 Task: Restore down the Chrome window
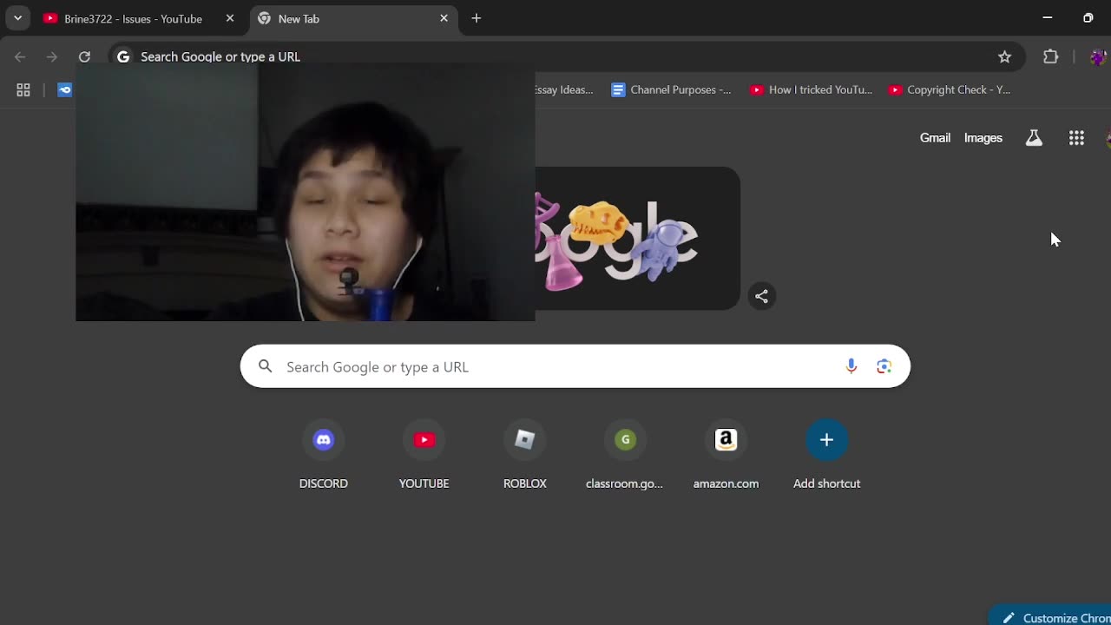coord(1088,17)
